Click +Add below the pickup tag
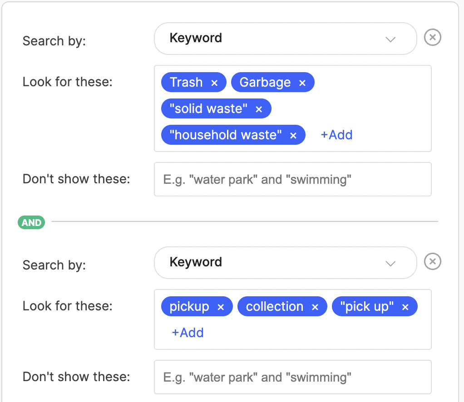The image size is (464, 402). 188,333
